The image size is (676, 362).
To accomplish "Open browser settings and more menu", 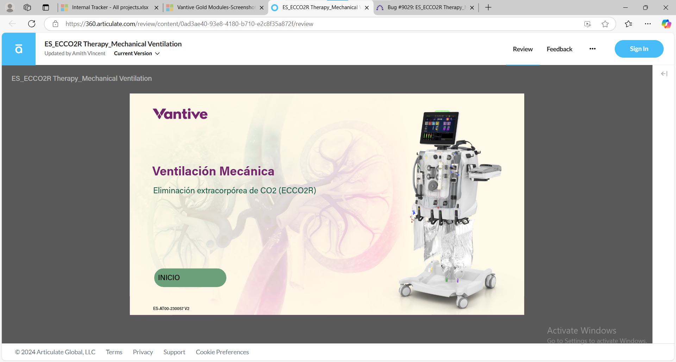I will [648, 24].
